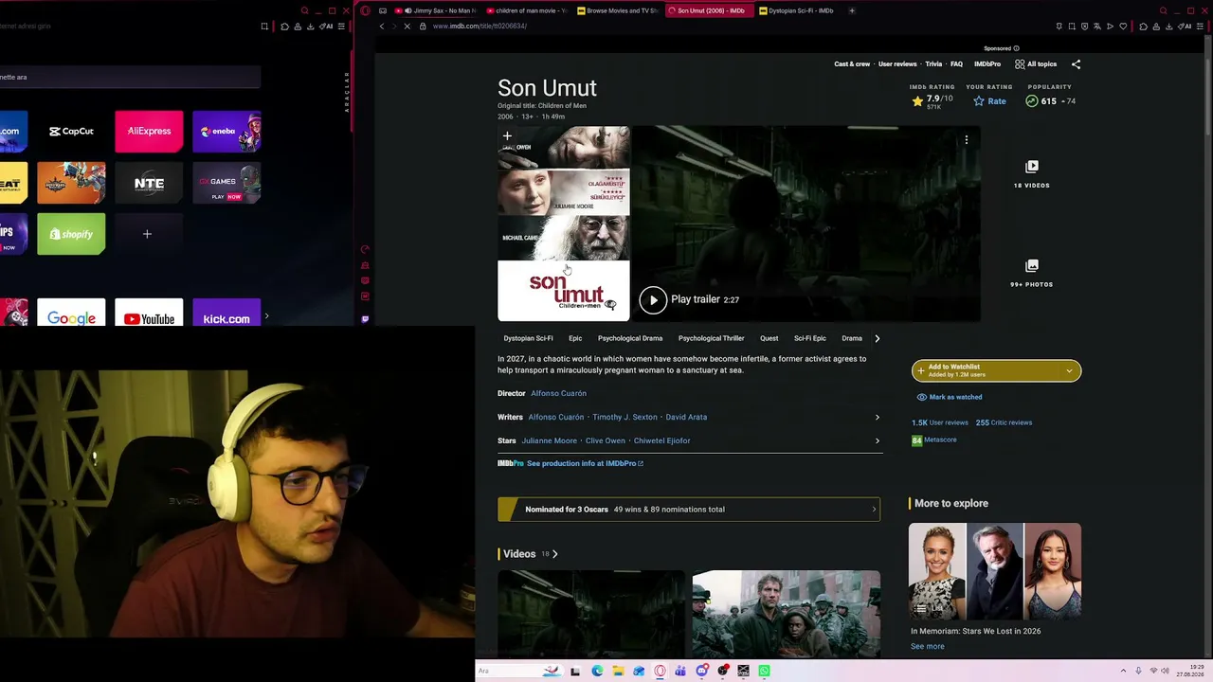Click See production info at IMDbPro

[x=585, y=463]
